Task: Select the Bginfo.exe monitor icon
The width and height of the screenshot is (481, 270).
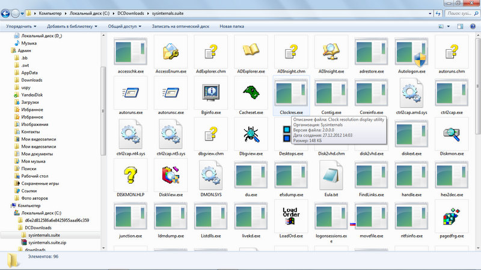Action: pos(211,92)
